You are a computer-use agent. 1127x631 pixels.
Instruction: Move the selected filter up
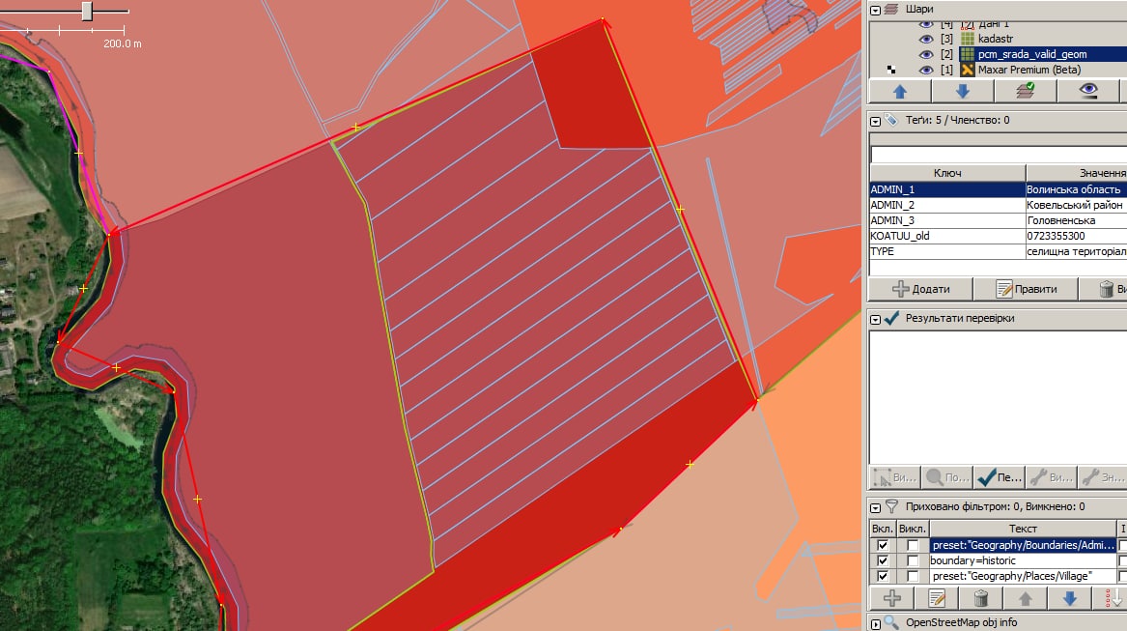[1026, 598]
